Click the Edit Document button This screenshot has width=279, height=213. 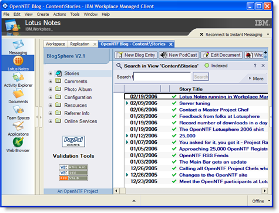pyautogui.click(x=221, y=55)
